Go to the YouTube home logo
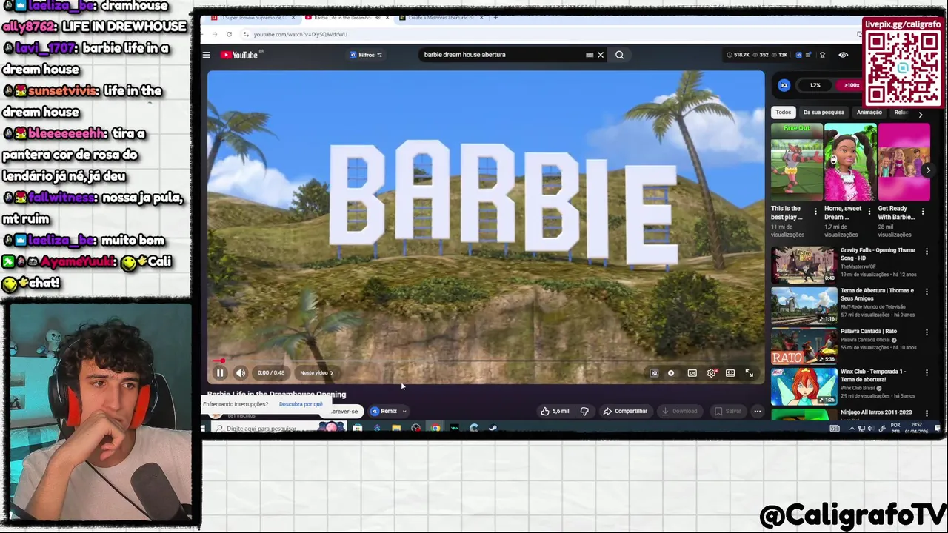Image resolution: width=948 pixels, height=533 pixels. [241, 55]
